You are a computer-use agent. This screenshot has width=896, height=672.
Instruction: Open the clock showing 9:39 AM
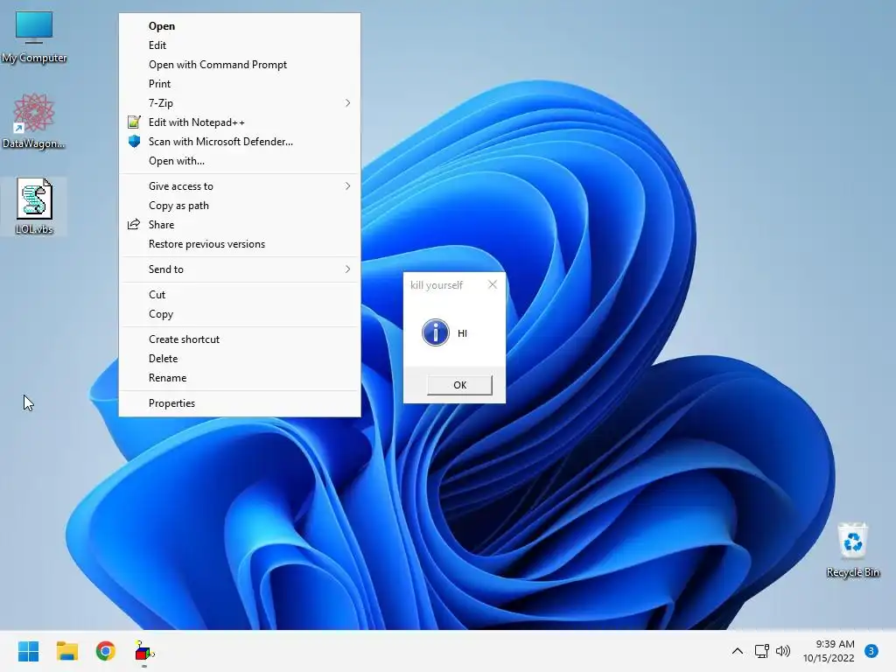point(829,651)
